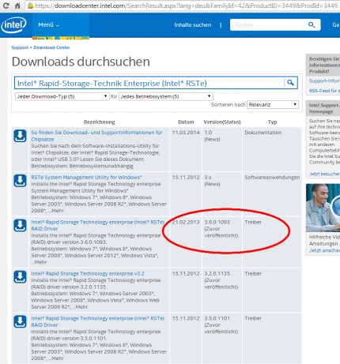Viewport: 340px width, 364px height.
Task: Open the Jedes Betriebssystem (5) dropdown
Action: pos(166,96)
